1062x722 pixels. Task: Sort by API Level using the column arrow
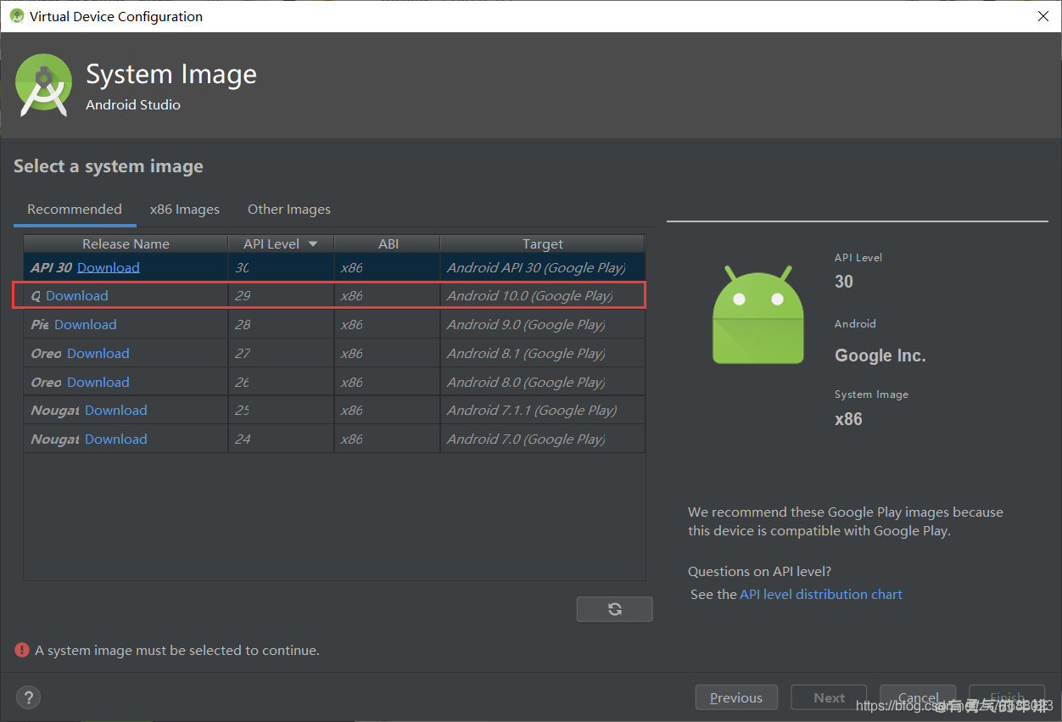point(313,244)
